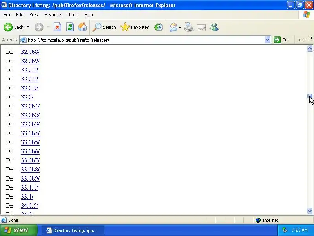Open the 33.0/ directory link
The height and width of the screenshot is (236, 314).
click(x=27, y=97)
